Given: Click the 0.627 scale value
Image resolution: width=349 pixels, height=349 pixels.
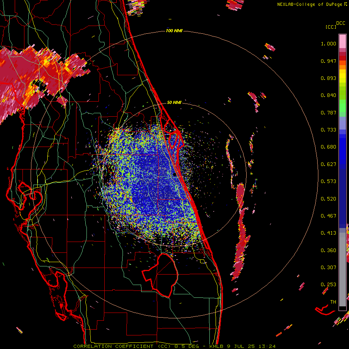Looking at the screenshot, I should 328,164.
